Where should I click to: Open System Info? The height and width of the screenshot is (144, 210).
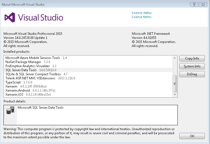coord(192,66)
